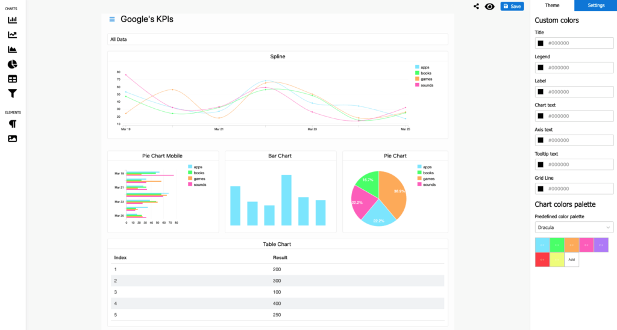Preview dashboard with the eye icon
The width and height of the screenshot is (617, 330).
click(489, 6)
